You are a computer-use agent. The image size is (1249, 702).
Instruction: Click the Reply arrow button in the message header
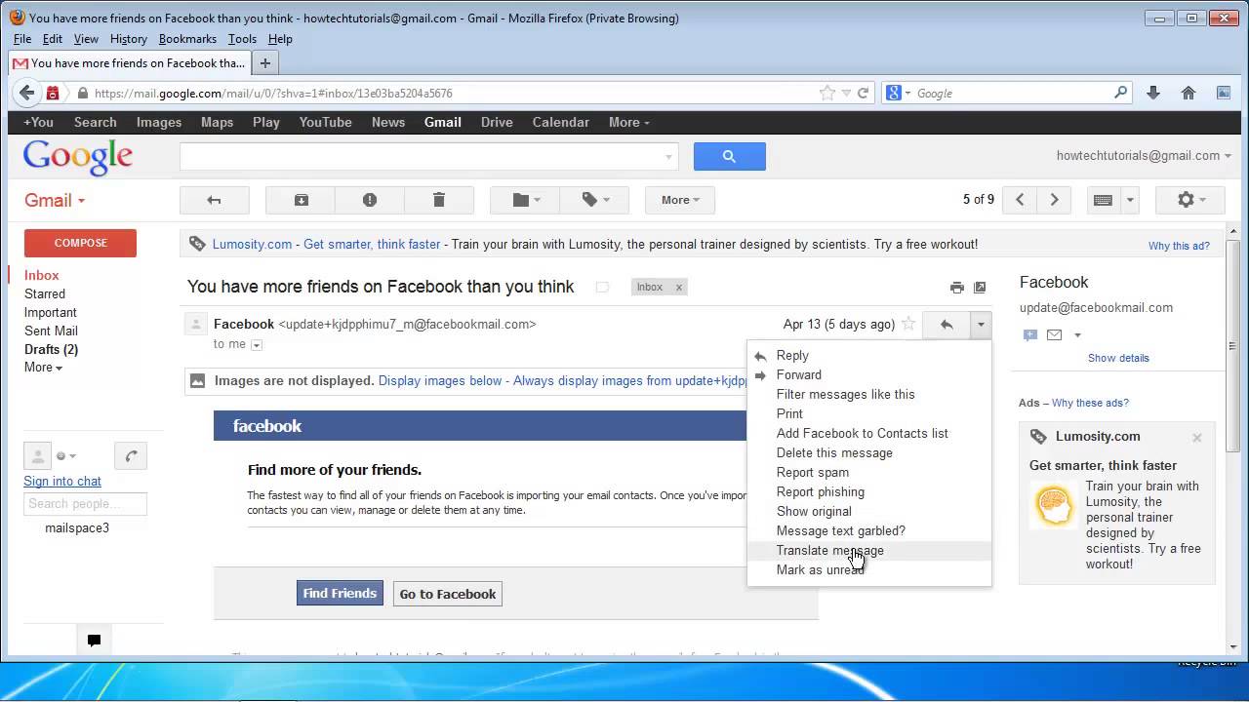coord(946,325)
